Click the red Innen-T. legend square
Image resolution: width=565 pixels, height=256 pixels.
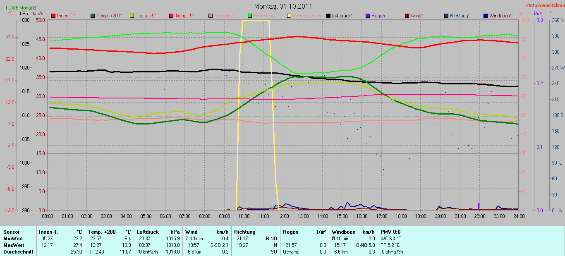pyautogui.click(x=53, y=16)
